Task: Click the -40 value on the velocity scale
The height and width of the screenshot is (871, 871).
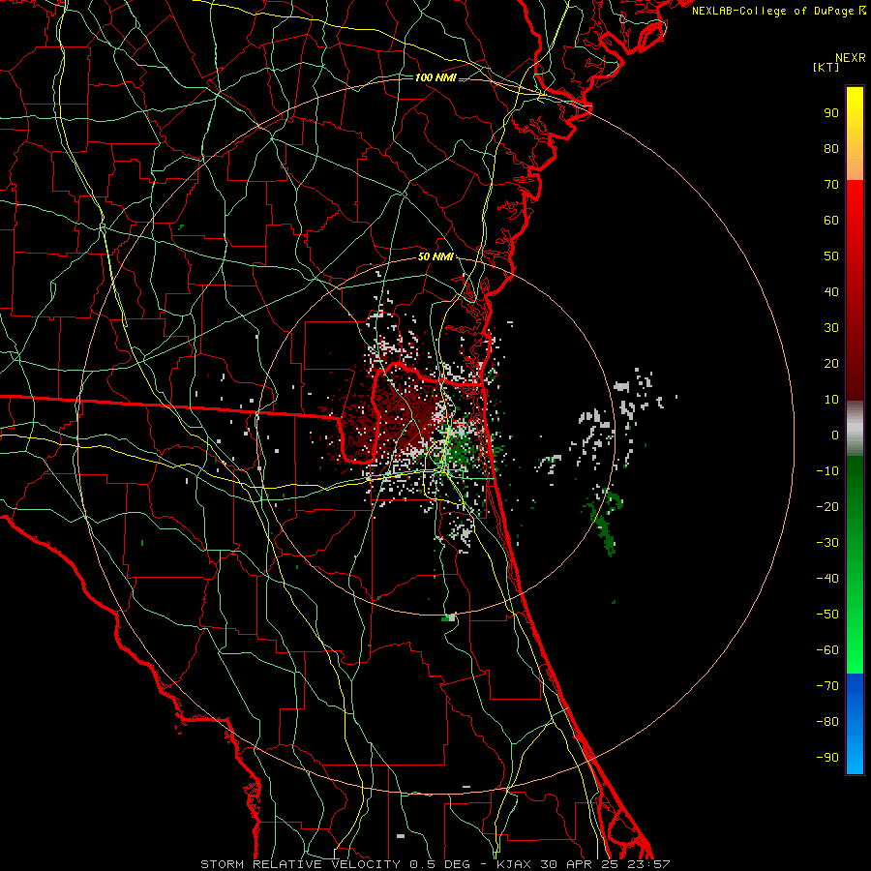Action: click(827, 579)
